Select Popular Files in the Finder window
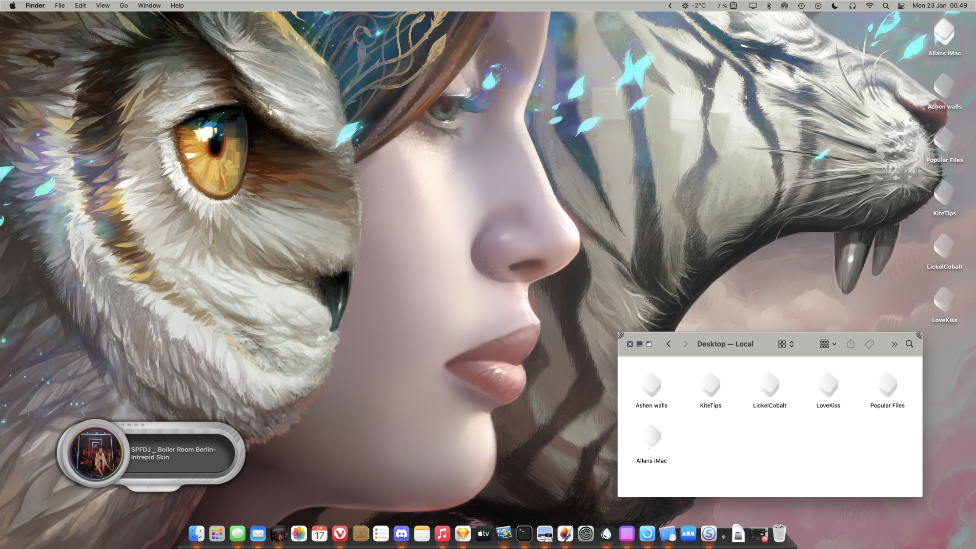Viewport: 976px width, 549px height. (x=888, y=390)
